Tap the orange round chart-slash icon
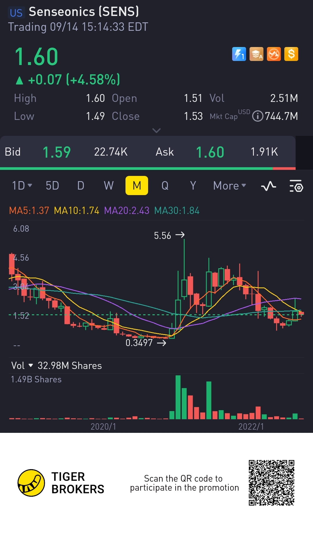 pos(274,54)
